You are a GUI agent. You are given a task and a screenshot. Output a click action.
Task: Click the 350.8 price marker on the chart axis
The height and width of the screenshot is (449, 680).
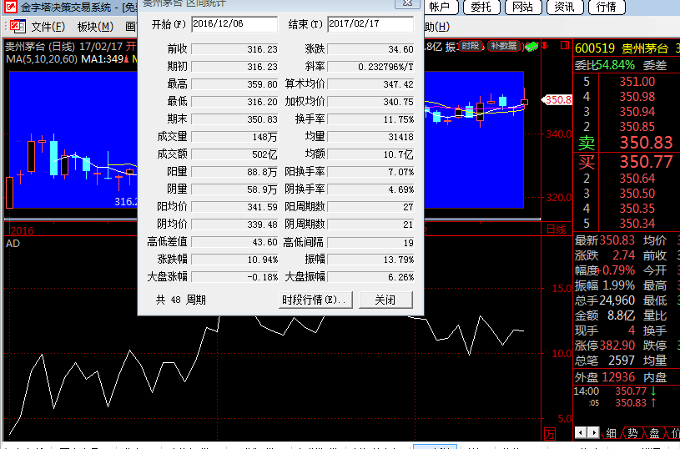tap(557, 100)
